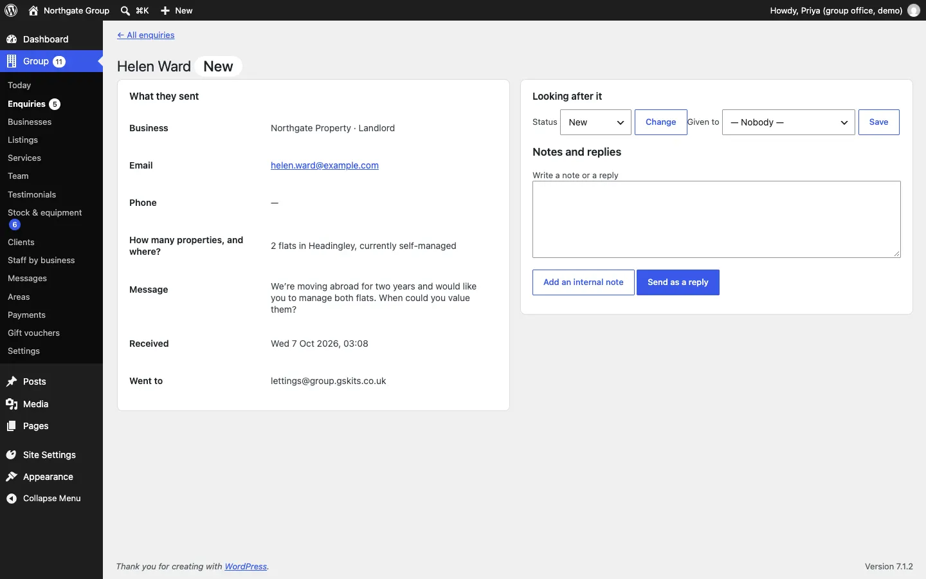Click the user avatar icon

(x=914, y=10)
